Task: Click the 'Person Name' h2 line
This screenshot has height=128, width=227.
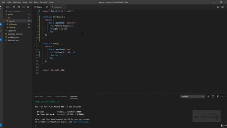Action: click(62, 26)
